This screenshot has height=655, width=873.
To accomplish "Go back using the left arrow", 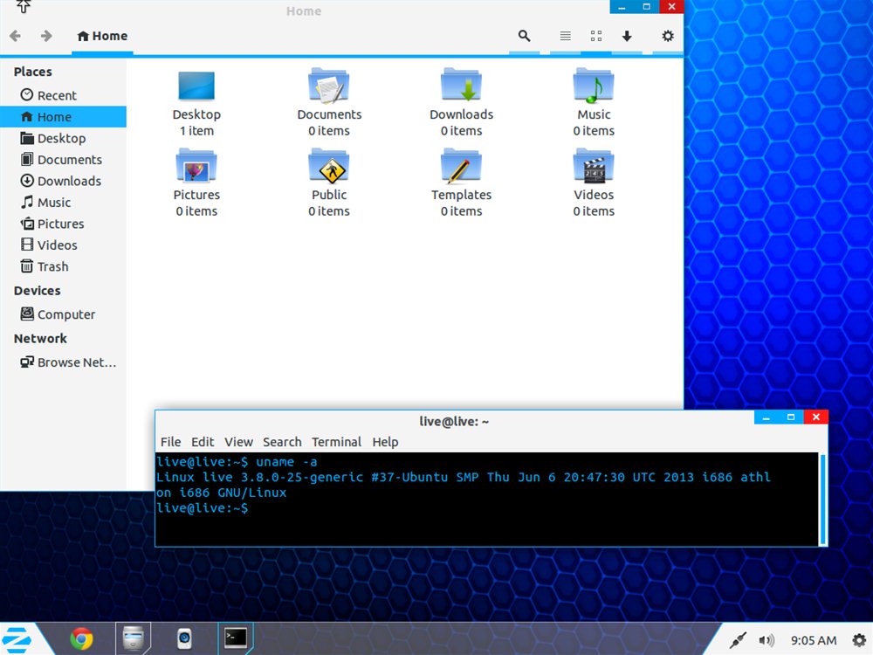I will coord(15,36).
